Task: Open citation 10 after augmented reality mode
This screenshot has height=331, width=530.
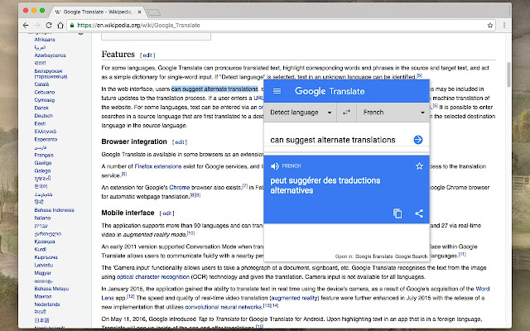Action: coord(190,233)
